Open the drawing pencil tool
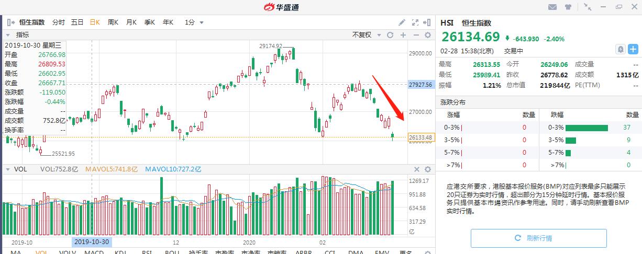The height and width of the screenshot is (254, 642). [x=402, y=22]
